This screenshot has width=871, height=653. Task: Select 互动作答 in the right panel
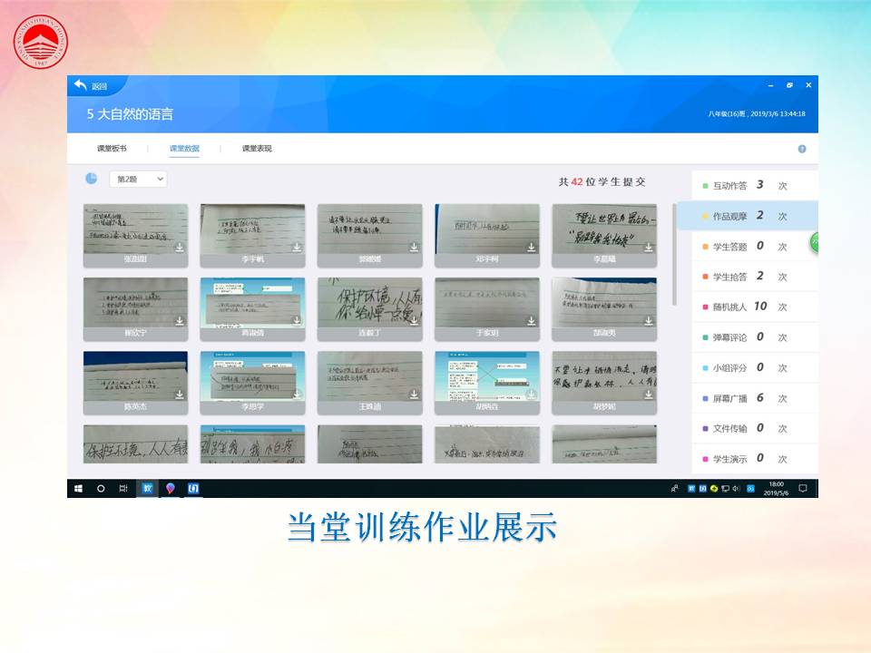click(x=729, y=186)
